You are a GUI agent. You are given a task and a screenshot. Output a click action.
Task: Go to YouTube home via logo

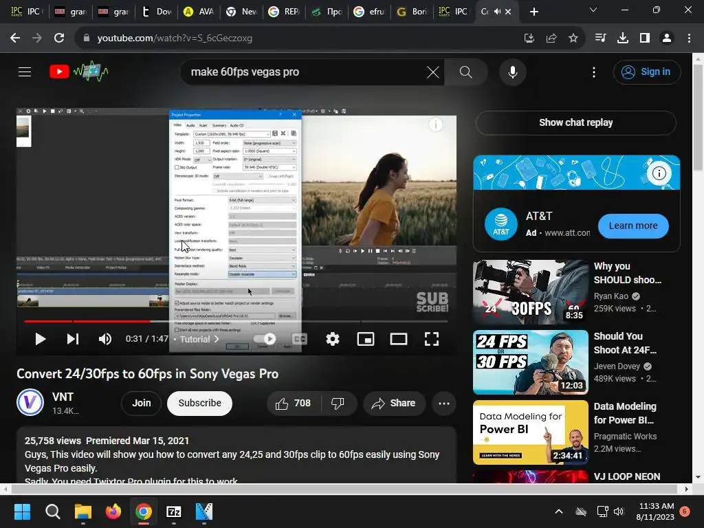coord(79,71)
